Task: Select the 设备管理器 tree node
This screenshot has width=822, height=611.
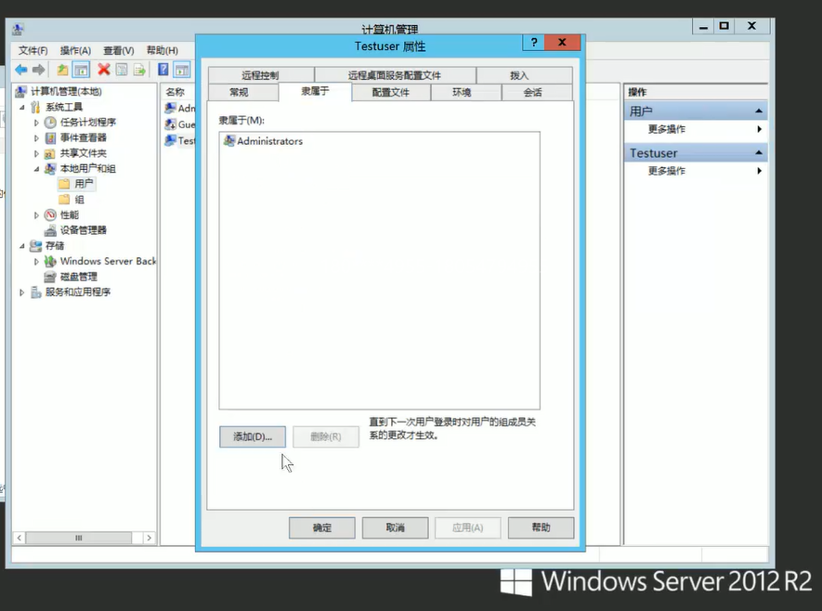Action: coord(83,230)
